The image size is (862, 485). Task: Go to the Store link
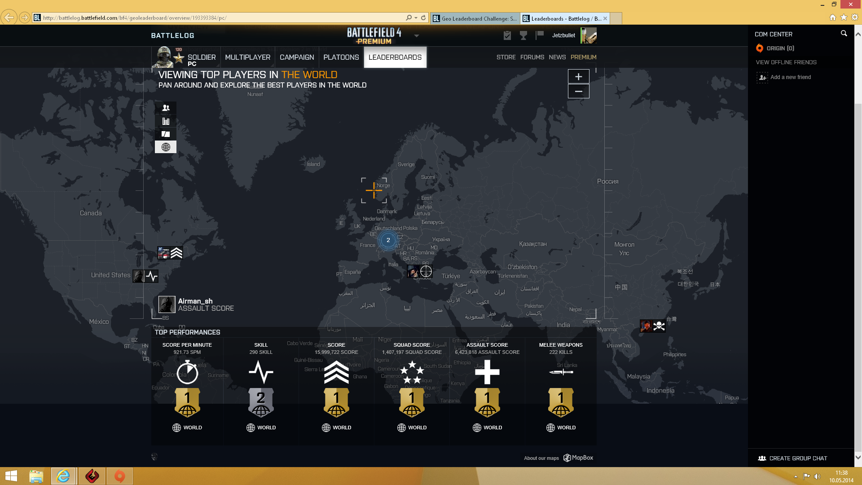tap(506, 57)
